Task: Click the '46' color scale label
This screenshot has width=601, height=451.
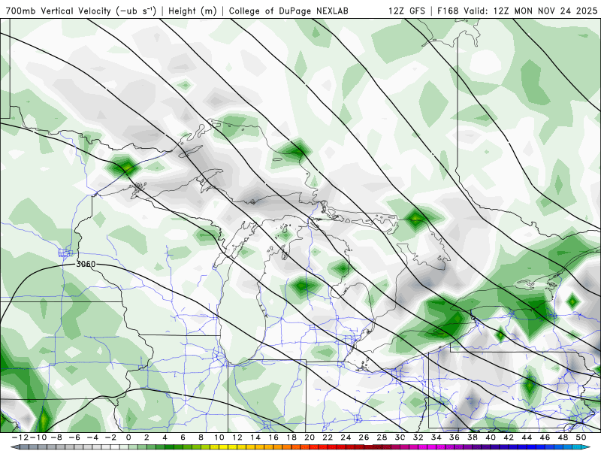Action: tap(545, 437)
